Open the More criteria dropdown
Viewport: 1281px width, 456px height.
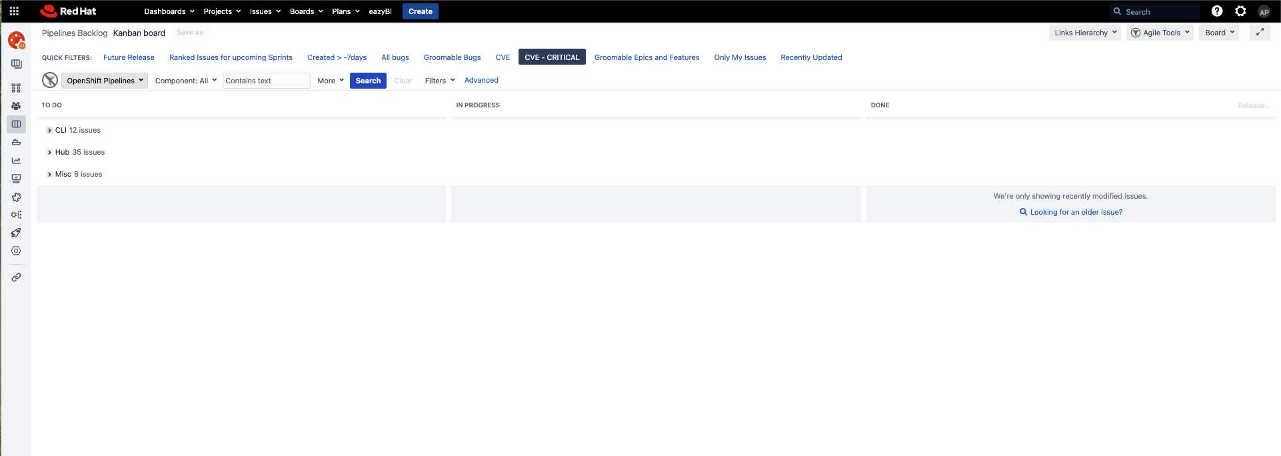(331, 81)
